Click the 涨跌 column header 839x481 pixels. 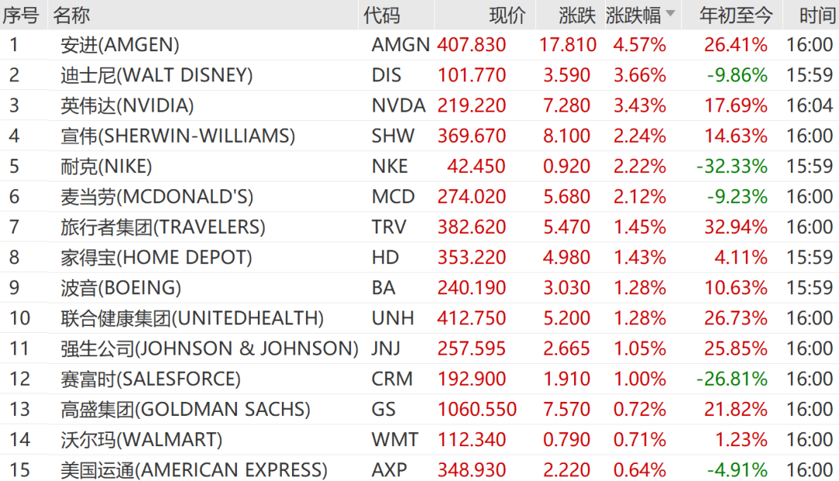click(x=576, y=15)
